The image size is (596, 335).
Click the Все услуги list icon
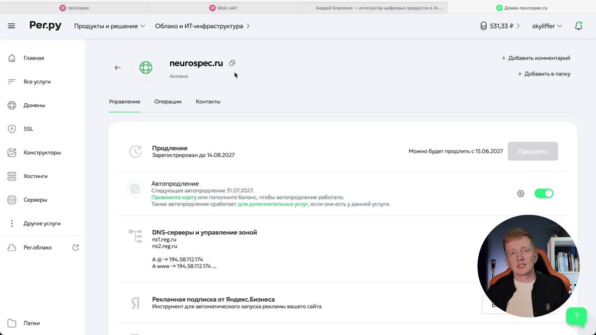click(x=12, y=81)
